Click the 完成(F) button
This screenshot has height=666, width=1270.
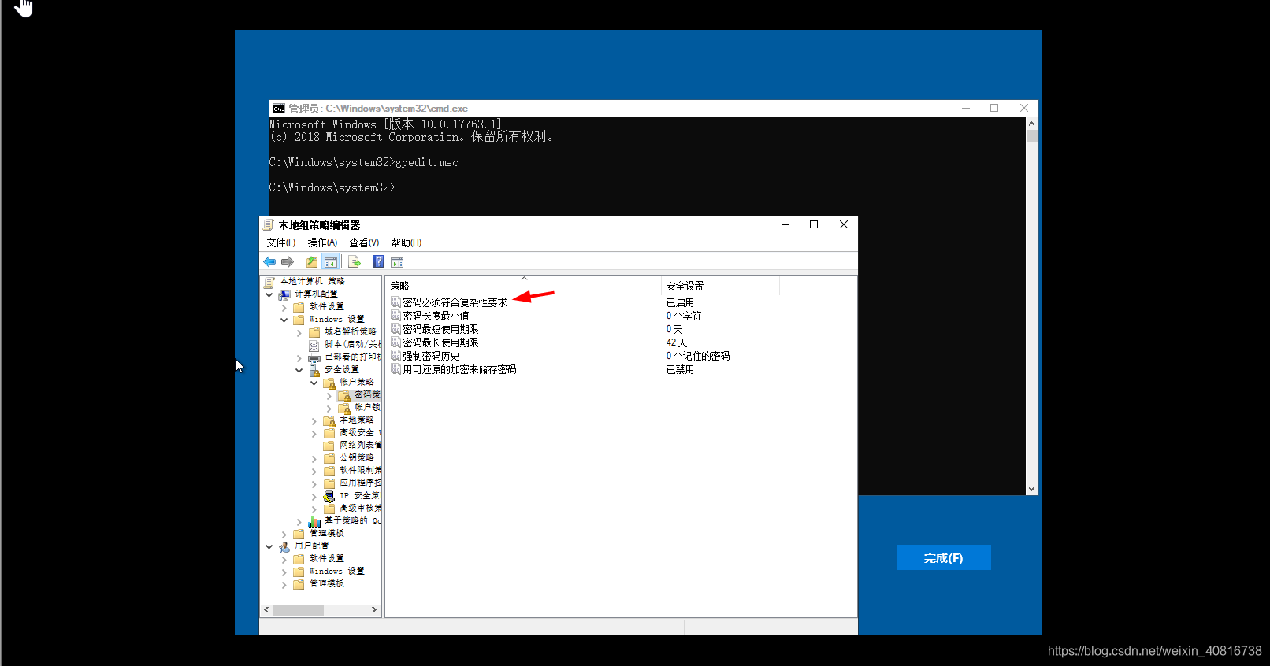click(943, 557)
